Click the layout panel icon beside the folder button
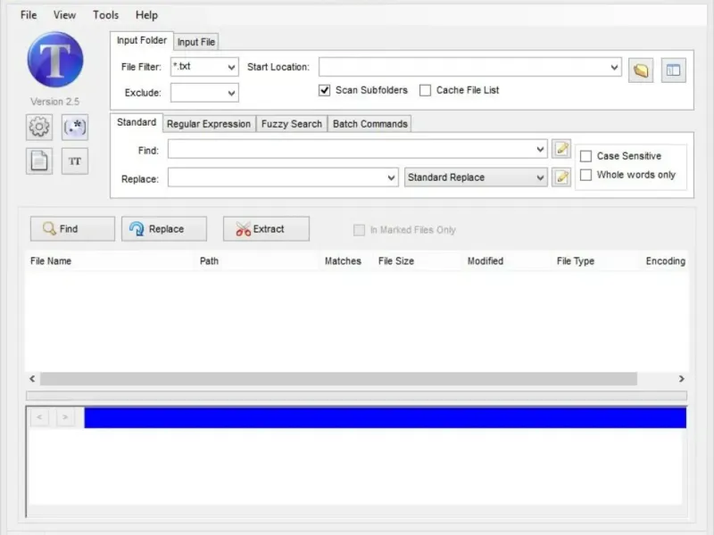714x535 pixels. coord(674,70)
